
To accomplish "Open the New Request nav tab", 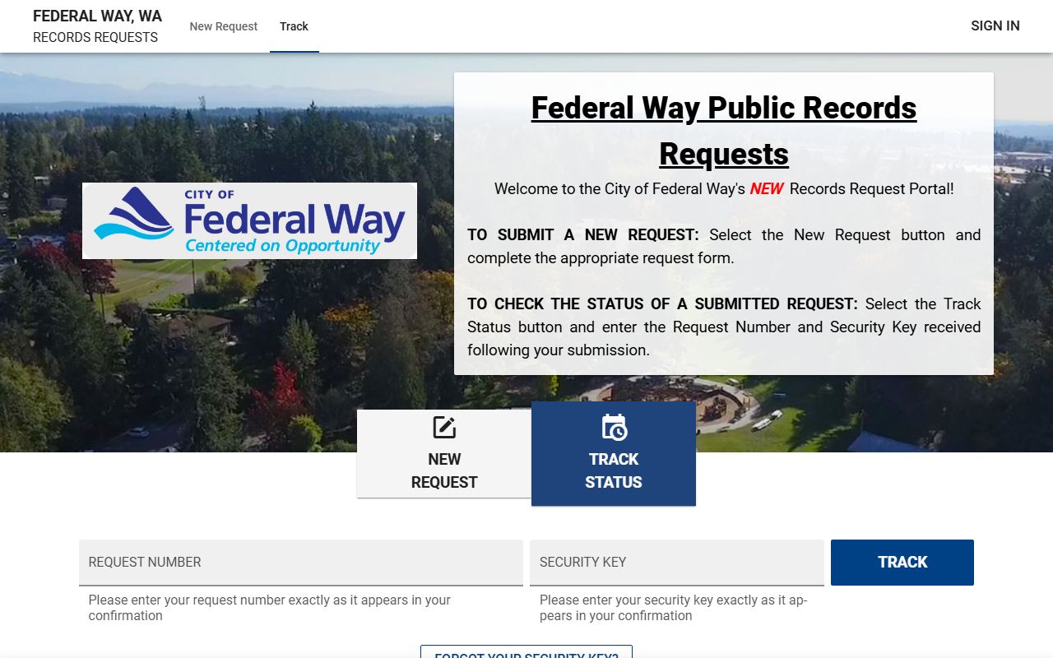I will pos(224,26).
